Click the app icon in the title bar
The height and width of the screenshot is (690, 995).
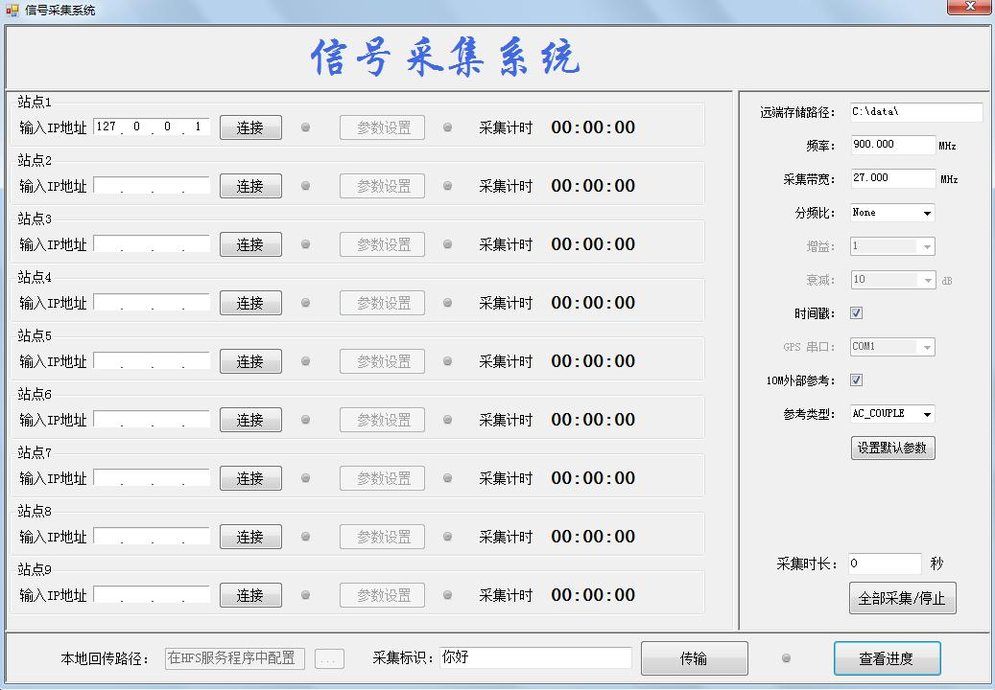coord(12,10)
